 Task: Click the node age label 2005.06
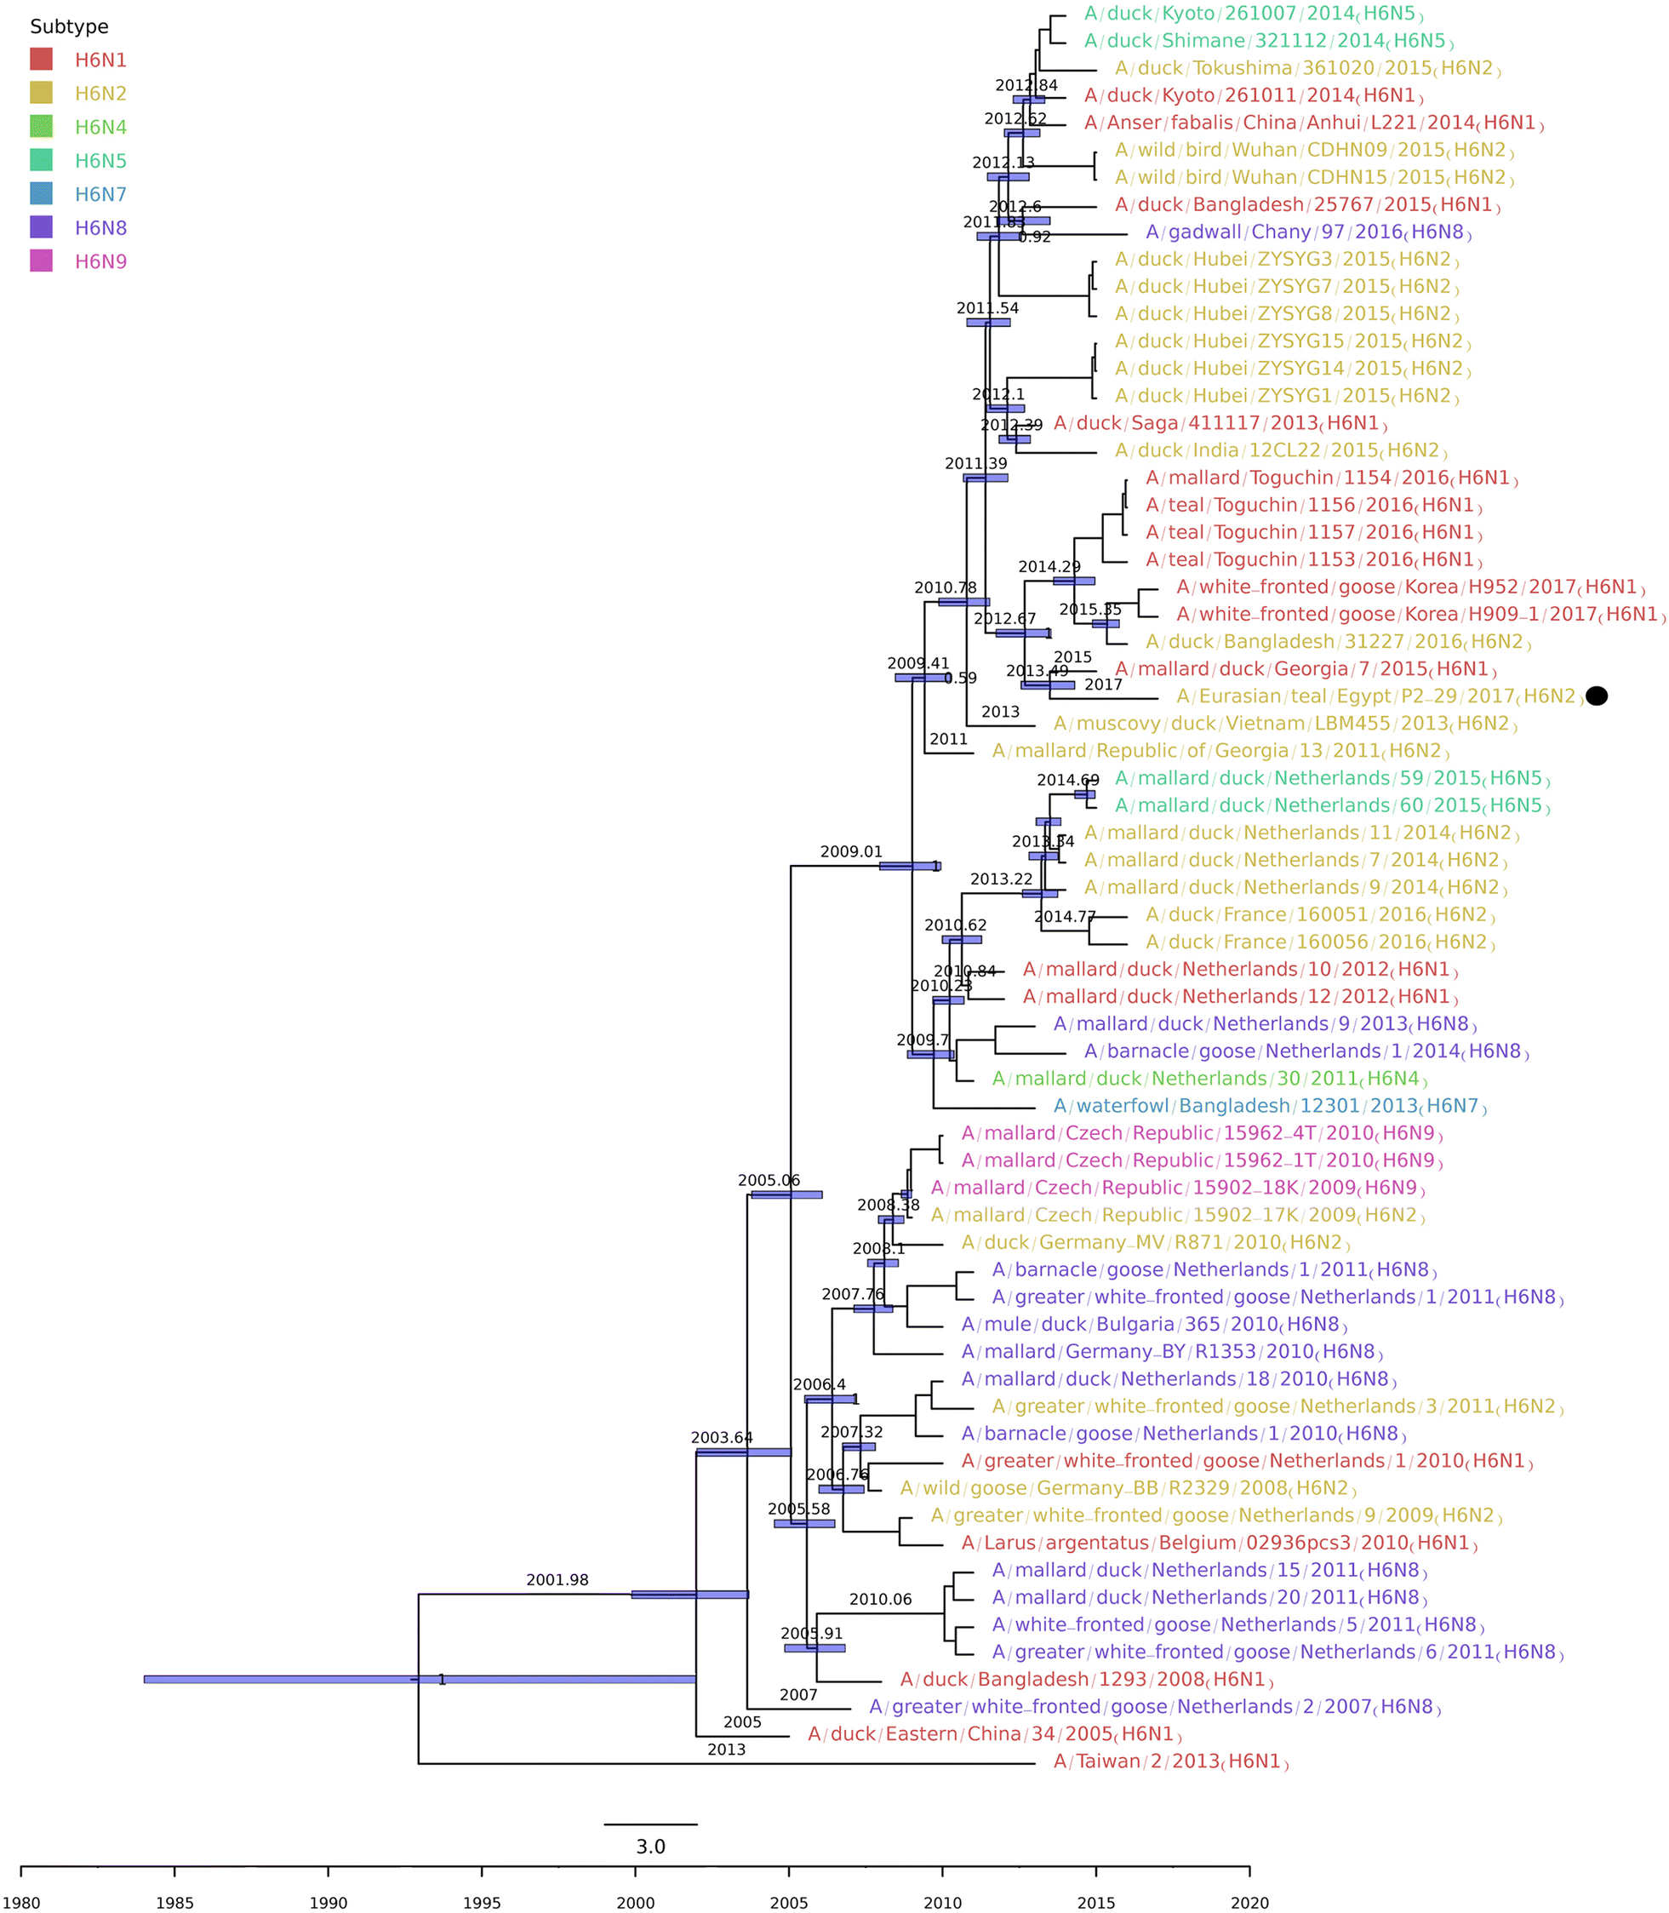point(769,1181)
